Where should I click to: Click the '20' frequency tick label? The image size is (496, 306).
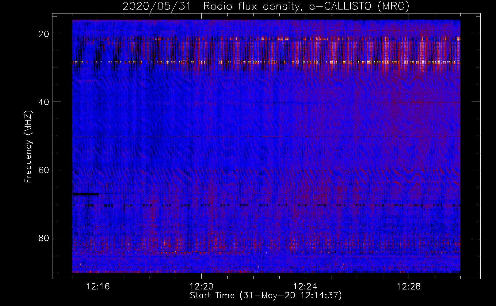[44, 34]
